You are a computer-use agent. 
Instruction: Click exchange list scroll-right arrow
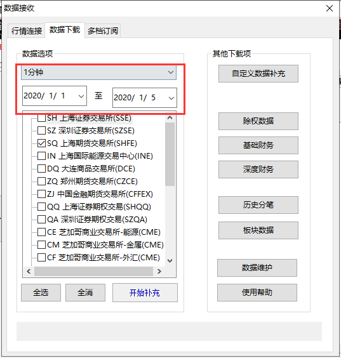click(x=159, y=271)
